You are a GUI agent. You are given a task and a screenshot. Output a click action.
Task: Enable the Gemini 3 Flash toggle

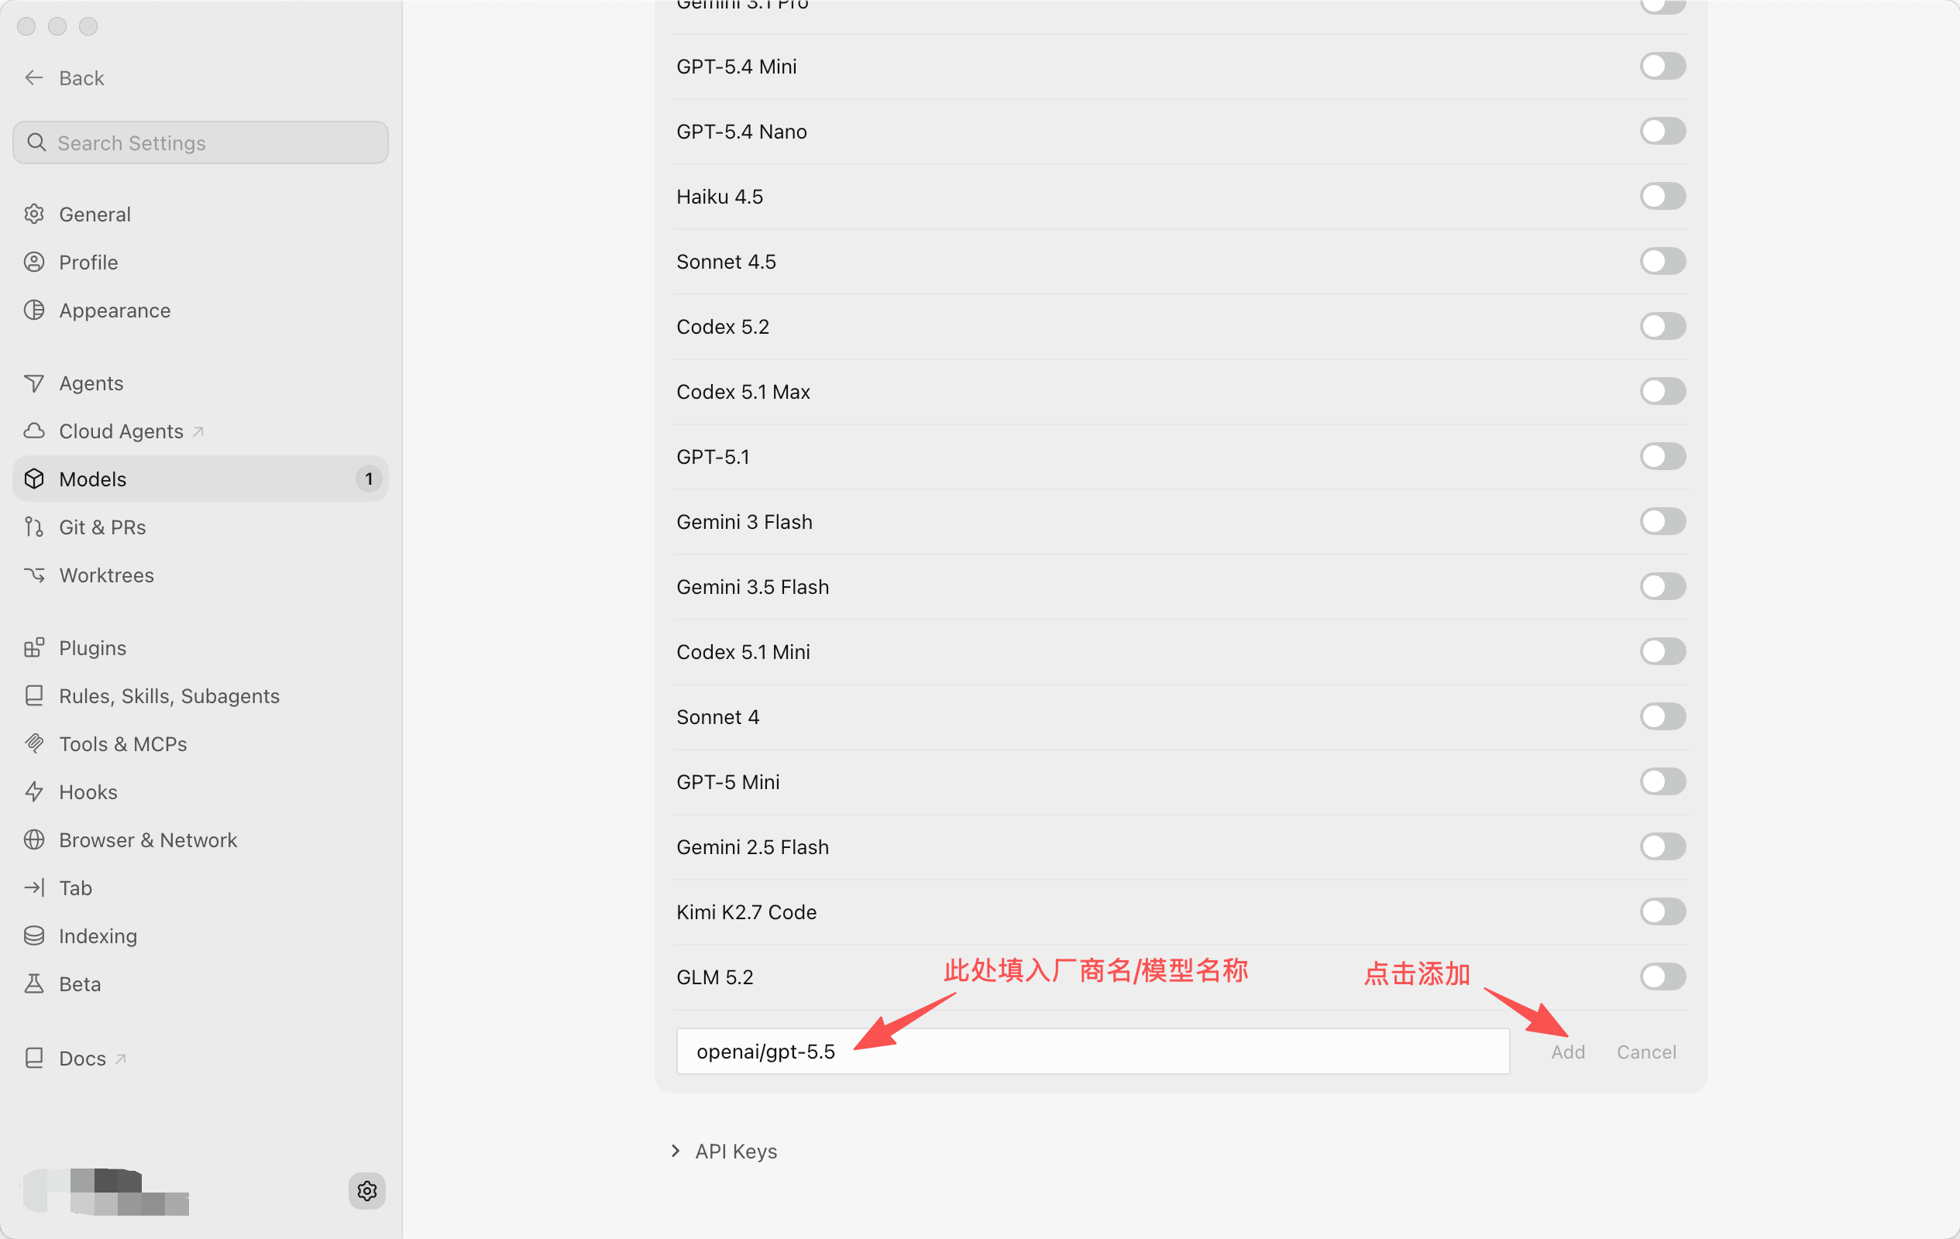(x=1662, y=521)
